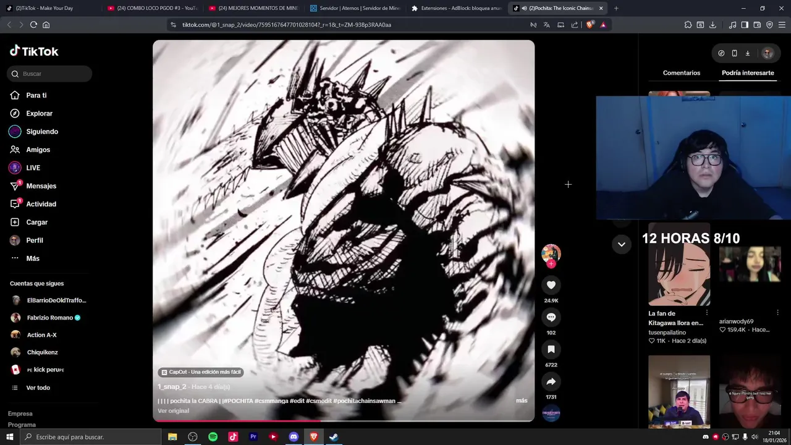Viewport: 791px width, 445px height.
Task: Open Explorar in the sidebar
Action: (x=39, y=113)
